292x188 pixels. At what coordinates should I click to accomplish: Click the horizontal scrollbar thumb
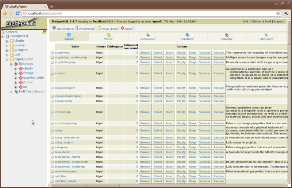[x=85, y=185]
